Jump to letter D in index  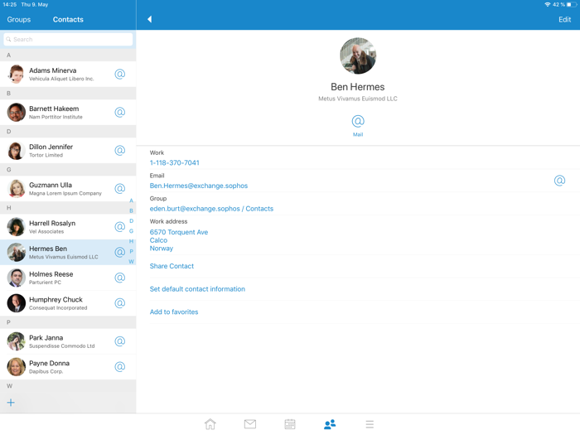131,221
